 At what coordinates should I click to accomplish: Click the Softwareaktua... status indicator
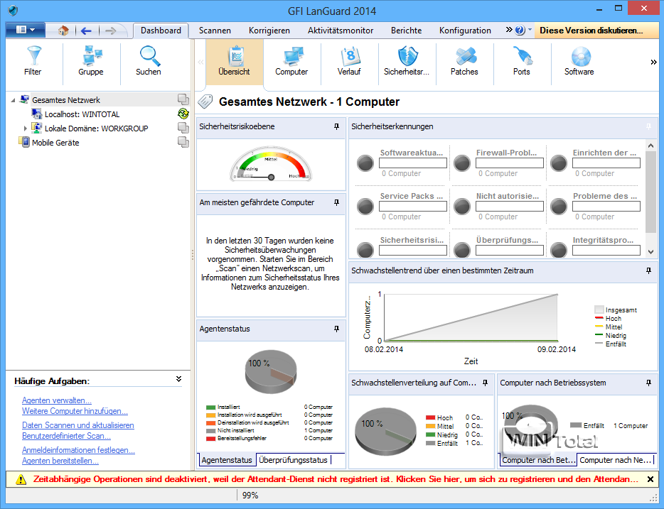tap(365, 163)
